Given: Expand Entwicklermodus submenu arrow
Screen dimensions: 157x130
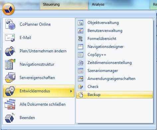Looking at the screenshot, I should tap(71, 91).
